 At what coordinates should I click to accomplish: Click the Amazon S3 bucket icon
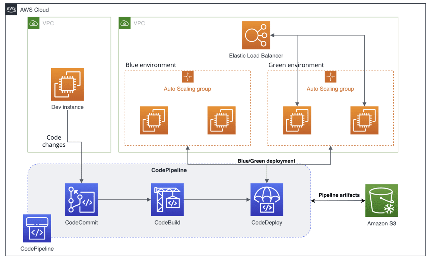pyautogui.click(x=382, y=200)
